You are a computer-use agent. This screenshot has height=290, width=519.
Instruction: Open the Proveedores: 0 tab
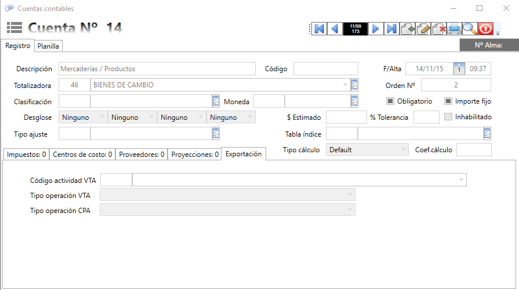click(143, 155)
